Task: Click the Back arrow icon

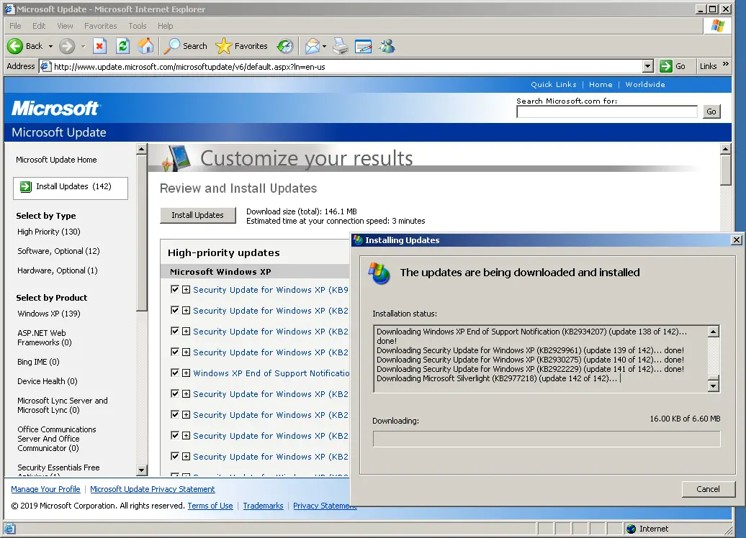Action: point(14,46)
